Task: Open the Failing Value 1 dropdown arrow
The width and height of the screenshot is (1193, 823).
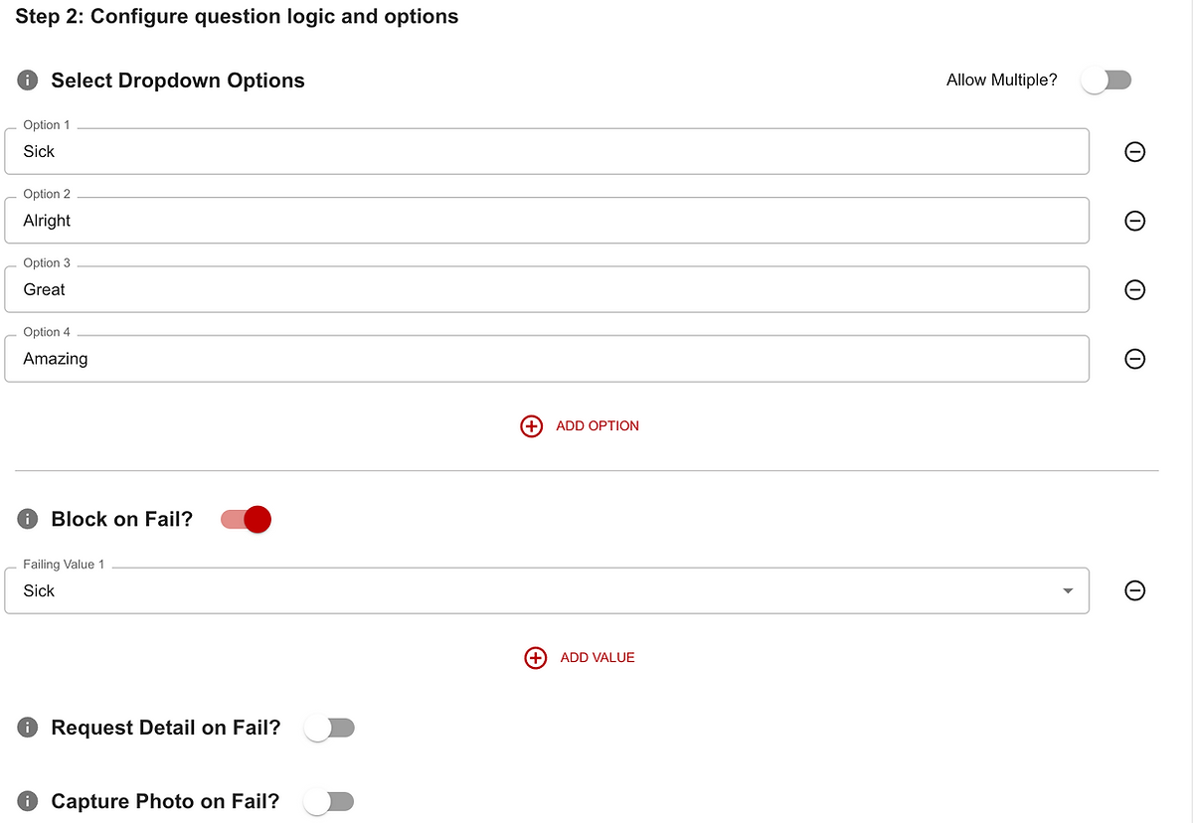Action: [1068, 591]
